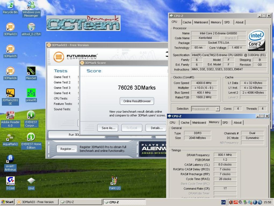Select the 3DMark05 desktop shortcut
Screen dimensions: 274x206
pos(10,51)
